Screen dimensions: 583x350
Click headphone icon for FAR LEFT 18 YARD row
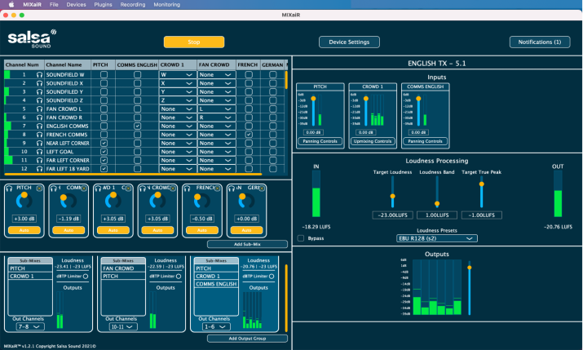[39, 169]
